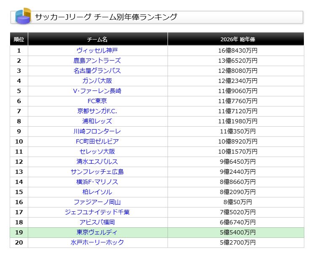314x258 pixels.
Task: Select the salary 16億8430万円
Action: tap(238, 51)
